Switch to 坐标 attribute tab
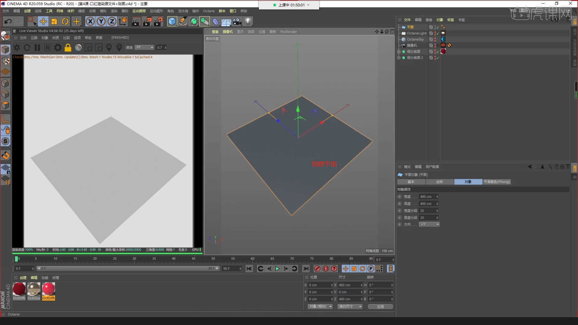The height and width of the screenshot is (325, 578). pyautogui.click(x=440, y=182)
